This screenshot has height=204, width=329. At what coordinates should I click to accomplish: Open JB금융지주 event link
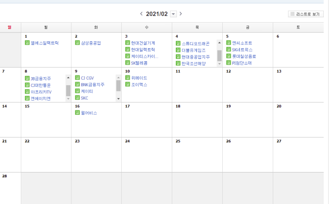[x=41, y=78]
